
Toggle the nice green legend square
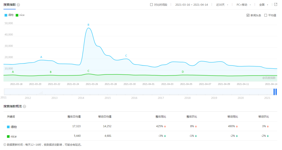coord(17,15)
